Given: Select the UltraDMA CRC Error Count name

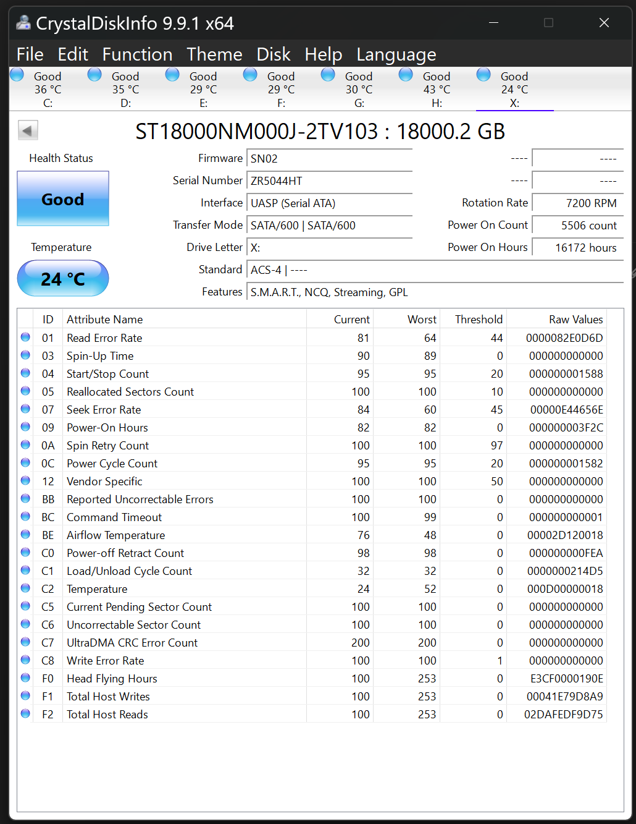Looking at the screenshot, I should pyautogui.click(x=132, y=643).
